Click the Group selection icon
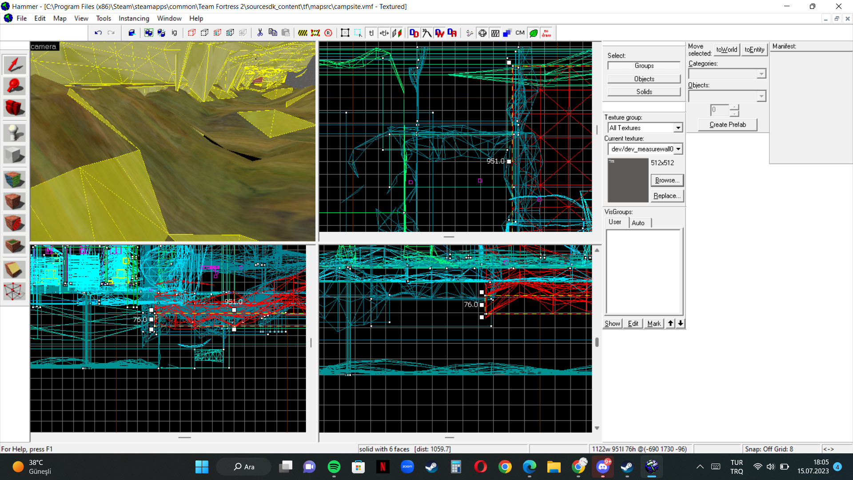This screenshot has width=853, height=480. pos(149,33)
